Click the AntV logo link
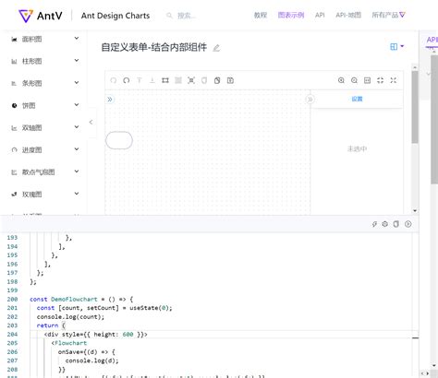The height and width of the screenshot is (378, 438). tap(41, 16)
